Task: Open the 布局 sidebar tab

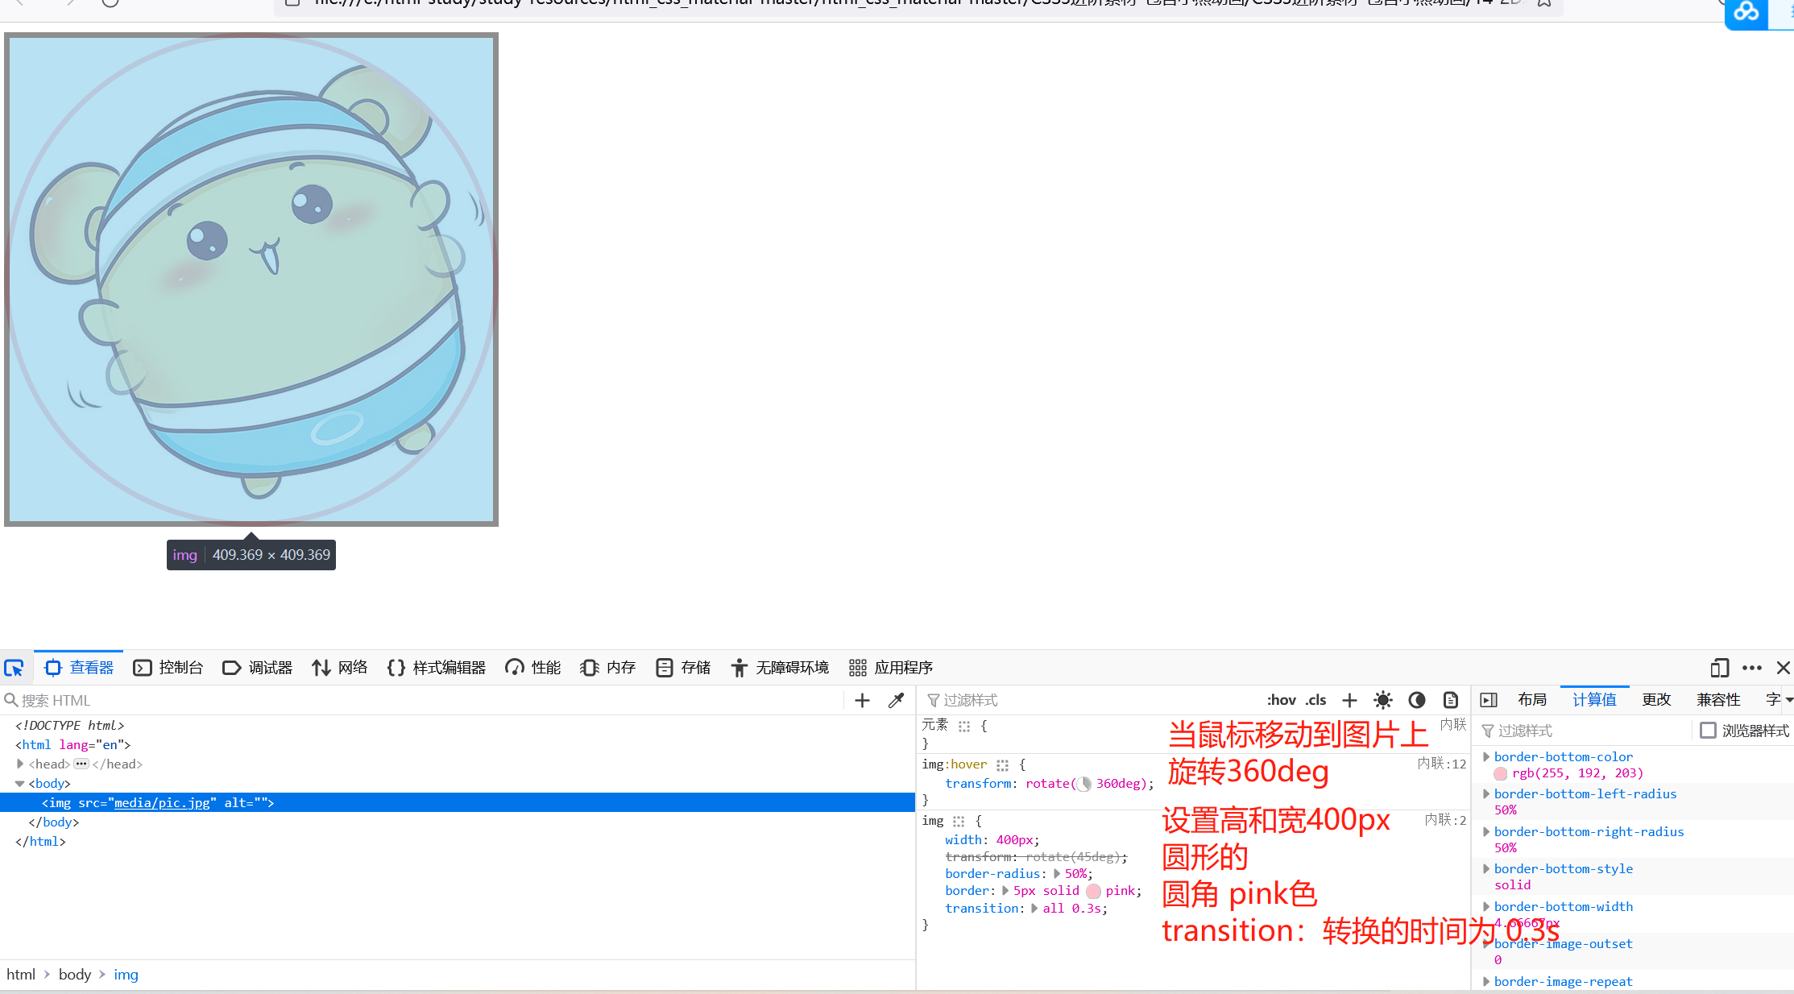Action: (x=1531, y=700)
